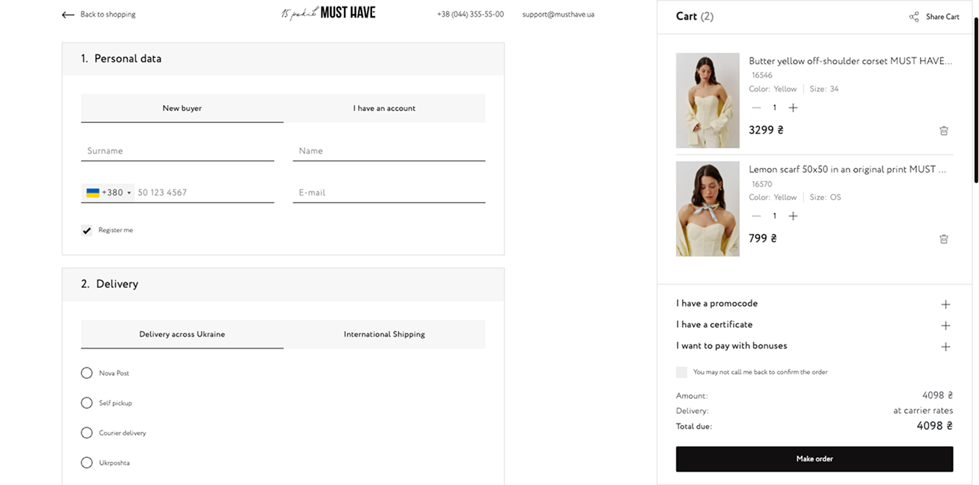Tick the do-not-call-back confirmation checkbox
Screen dimensions: 979x485
pyautogui.click(x=682, y=372)
